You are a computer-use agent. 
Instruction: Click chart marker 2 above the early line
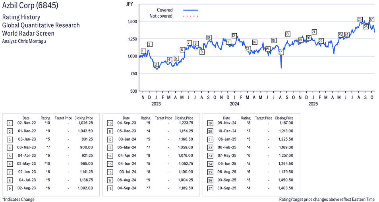(x=150, y=44)
